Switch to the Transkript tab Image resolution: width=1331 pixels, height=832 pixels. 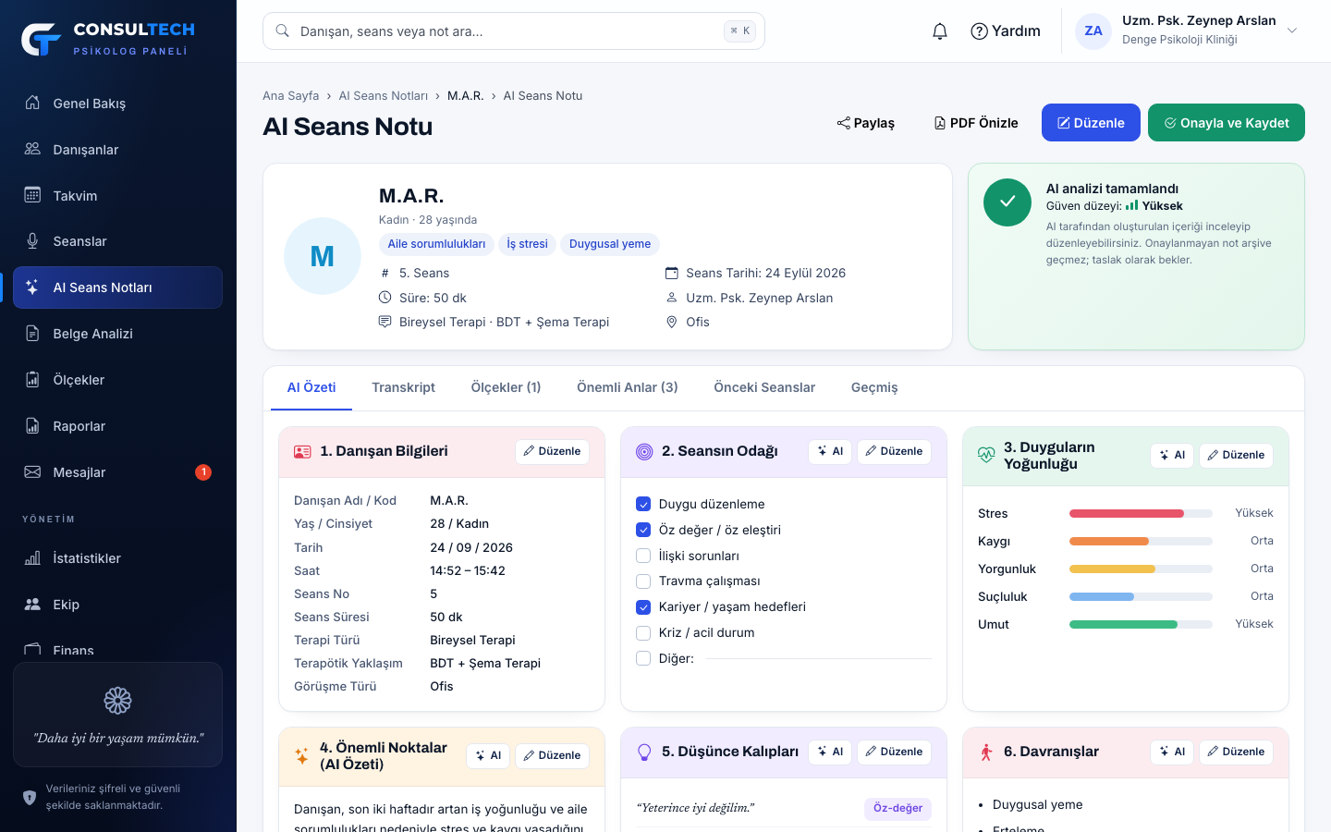403,387
